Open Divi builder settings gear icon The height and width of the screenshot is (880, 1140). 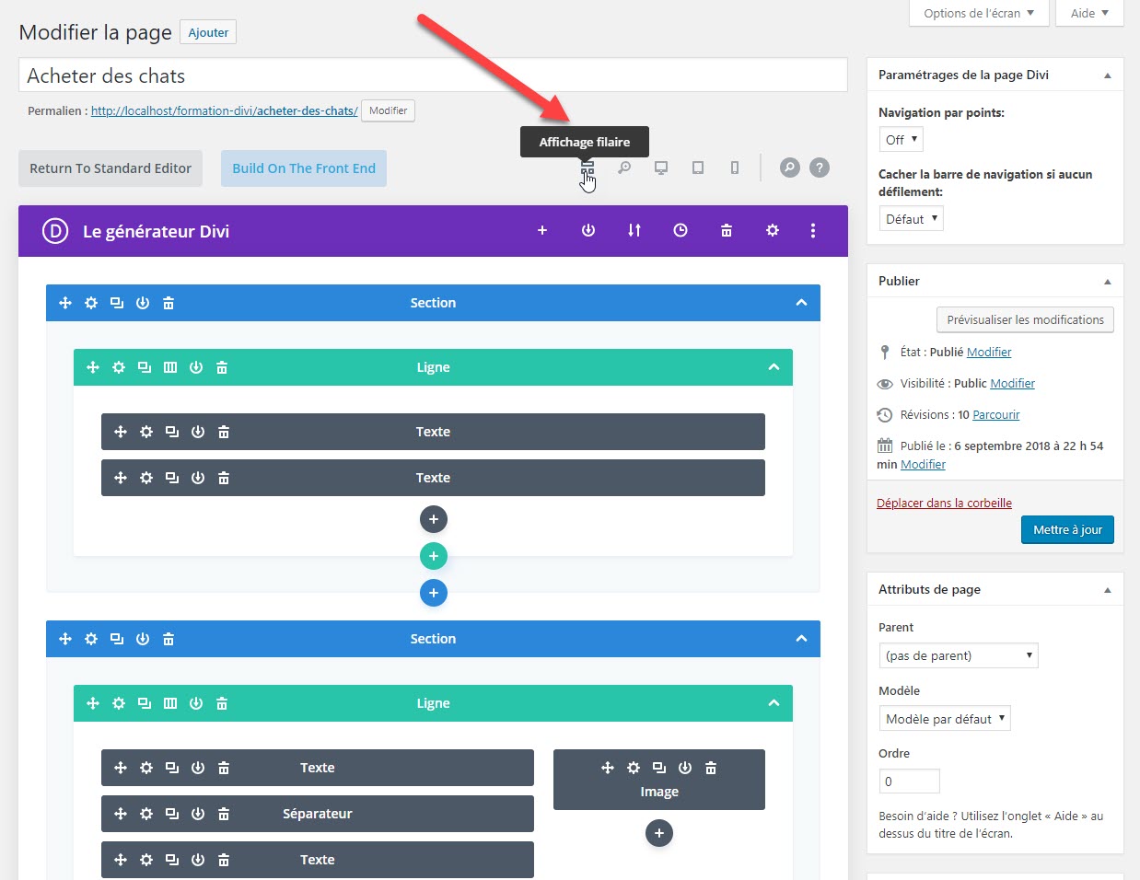click(x=773, y=231)
